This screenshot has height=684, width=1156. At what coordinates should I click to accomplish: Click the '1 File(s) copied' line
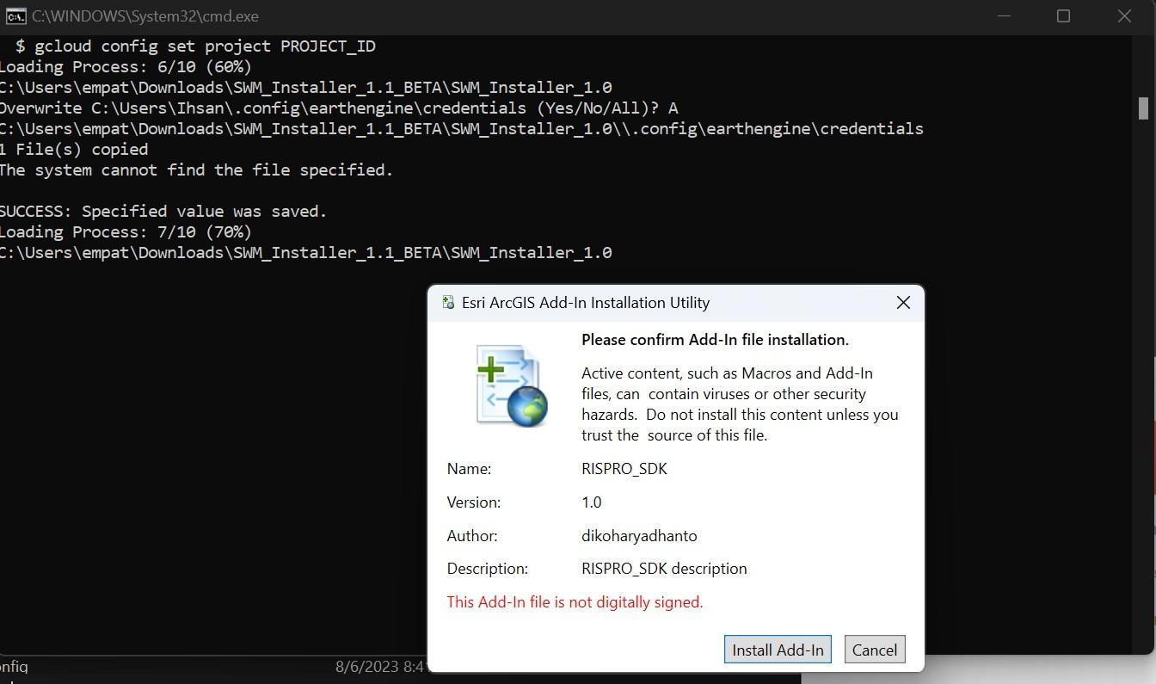[x=74, y=149]
